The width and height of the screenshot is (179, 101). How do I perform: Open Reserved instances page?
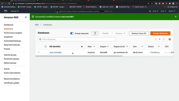click(x=12, y=45)
